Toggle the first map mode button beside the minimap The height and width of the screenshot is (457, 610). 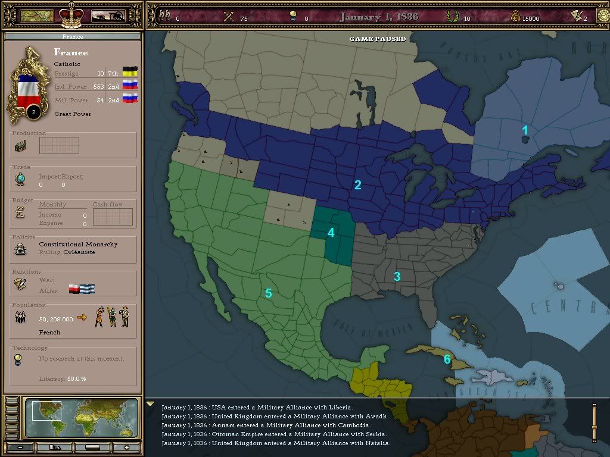pyautogui.click(x=11, y=401)
